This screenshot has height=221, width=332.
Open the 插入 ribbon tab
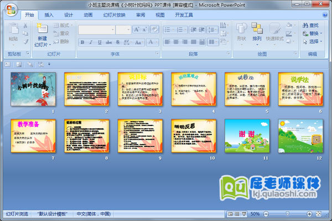pyautogui.click(x=49, y=15)
